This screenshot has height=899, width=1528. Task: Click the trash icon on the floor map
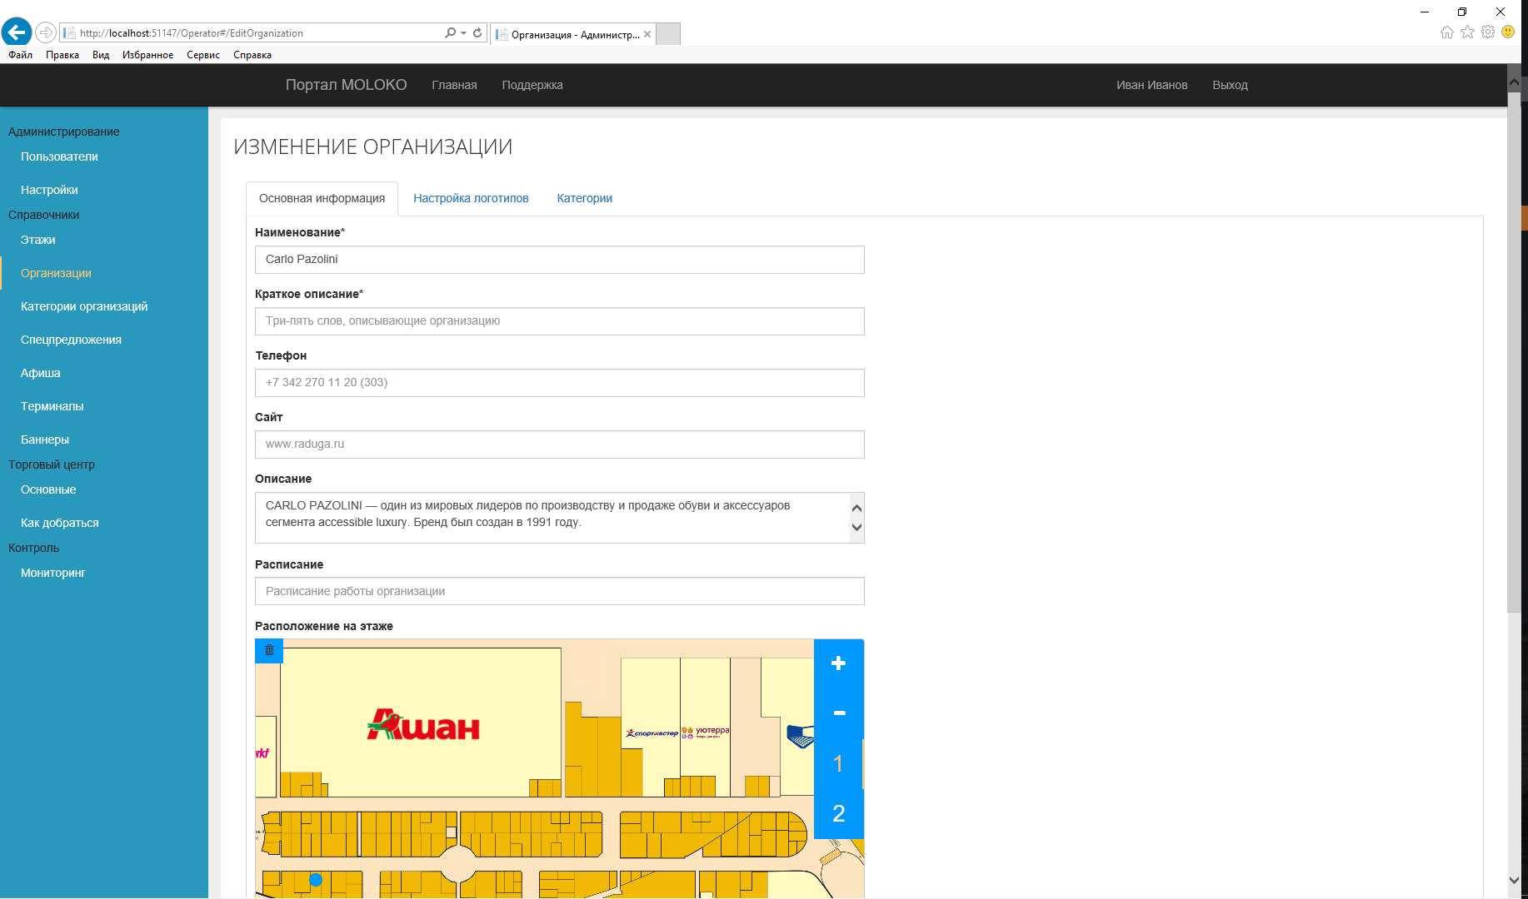tap(269, 650)
